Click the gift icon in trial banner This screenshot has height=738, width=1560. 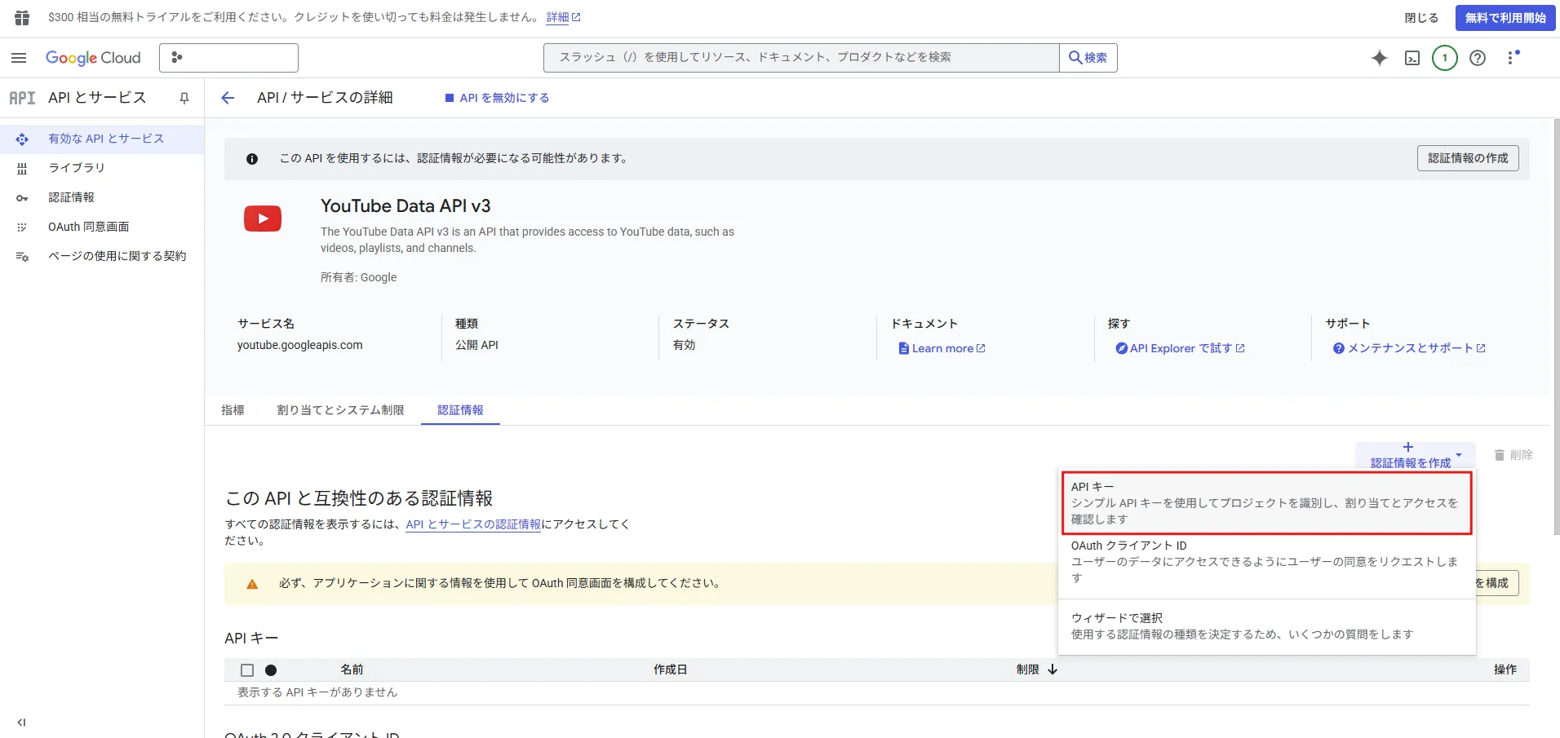pyautogui.click(x=22, y=17)
